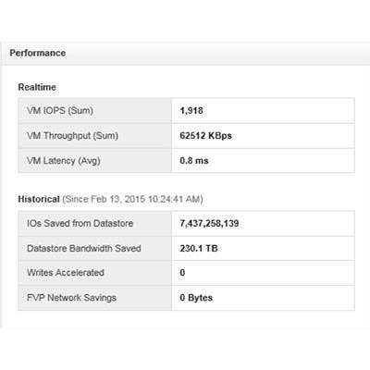Screen dimensions: 370x370
Task: Click the Datastore Bandwidth Saved label
Action: [84, 248]
